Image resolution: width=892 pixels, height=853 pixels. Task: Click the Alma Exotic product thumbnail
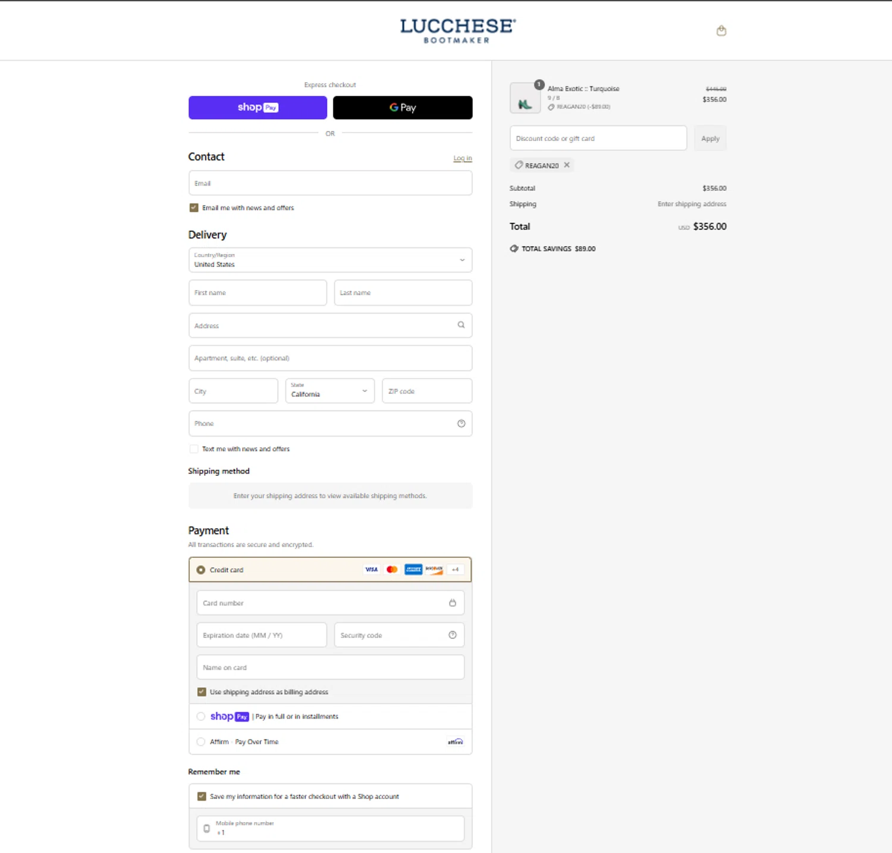(525, 98)
